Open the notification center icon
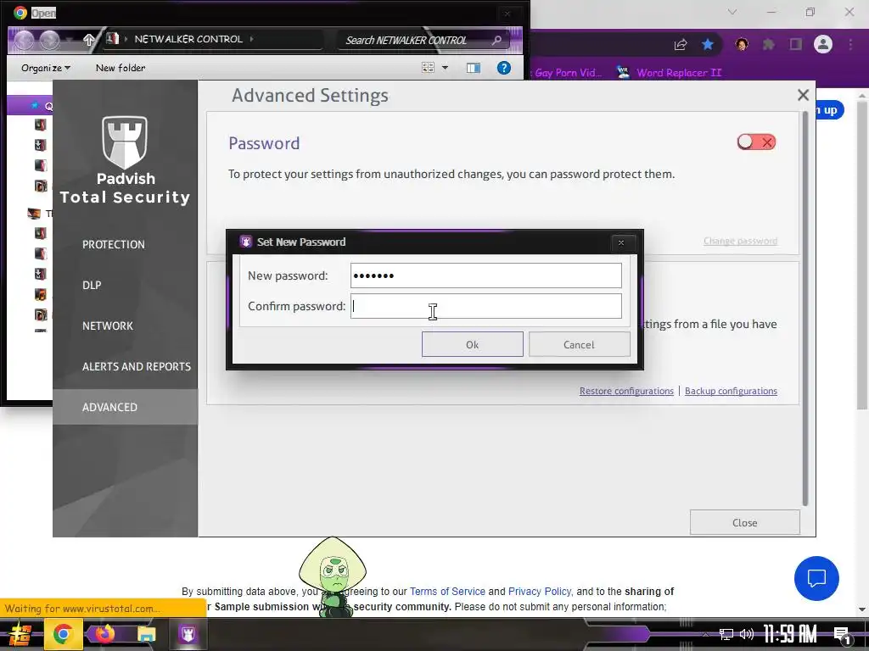Image resolution: width=869 pixels, height=651 pixels. pyautogui.click(x=842, y=636)
